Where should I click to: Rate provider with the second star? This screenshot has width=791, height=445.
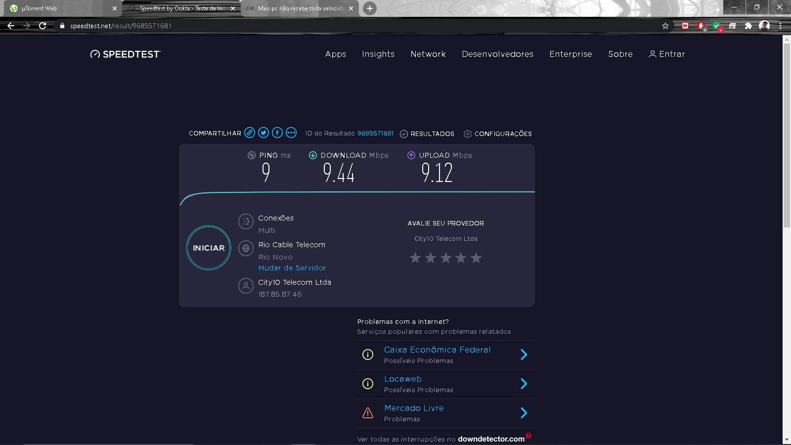pos(431,258)
